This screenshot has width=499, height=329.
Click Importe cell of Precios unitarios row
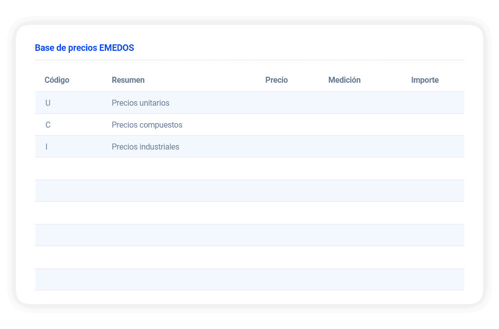coord(425,103)
